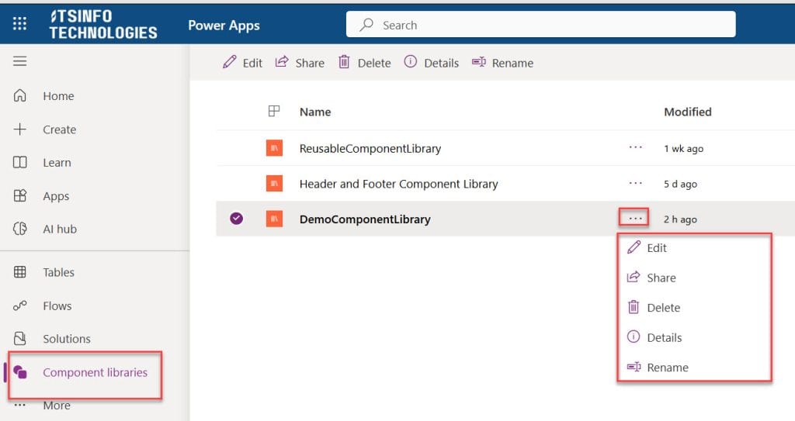Open the Create page link
Screen dimensions: 795x421
click(59, 129)
